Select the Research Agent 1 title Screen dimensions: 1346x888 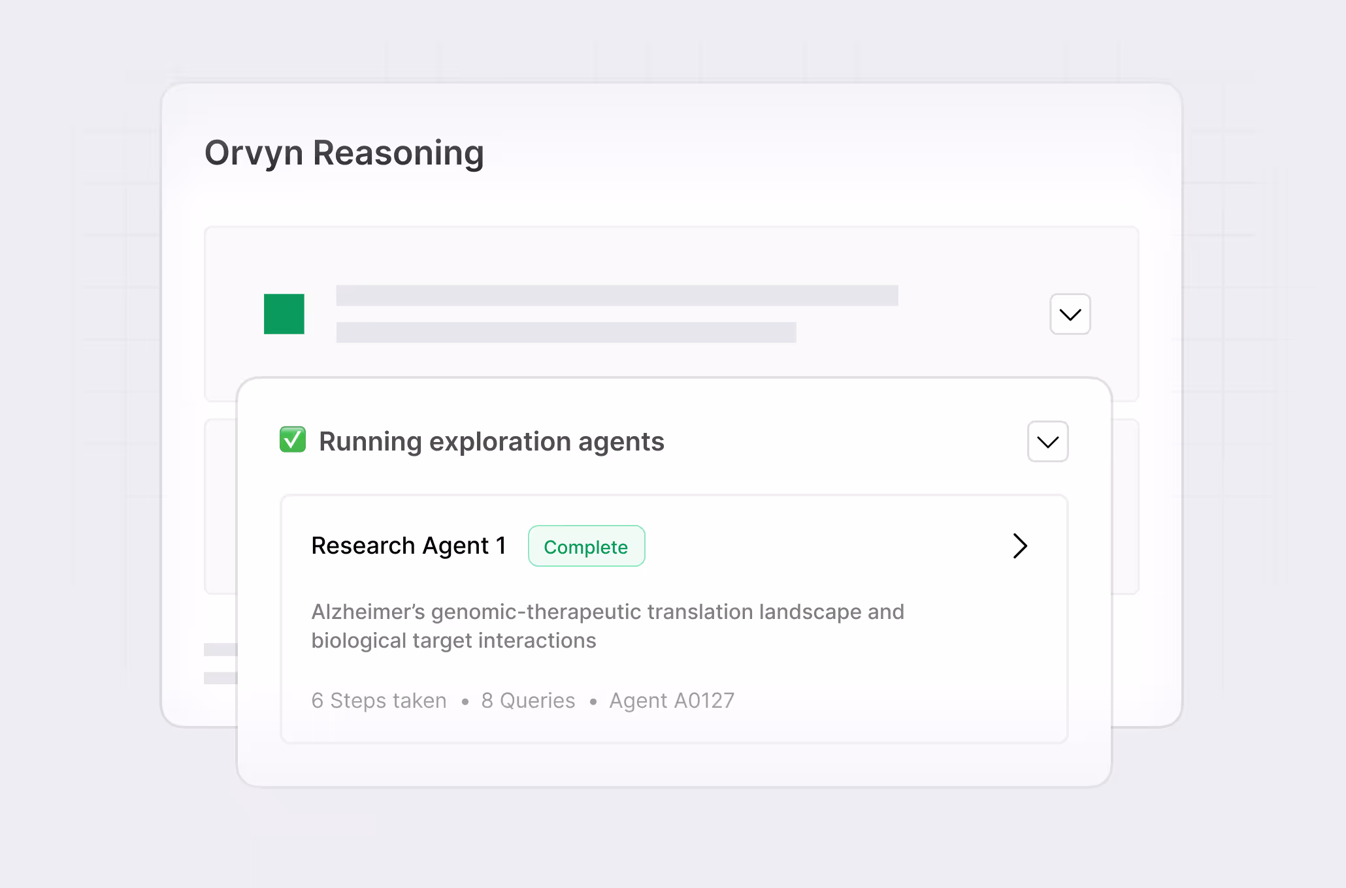click(408, 546)
